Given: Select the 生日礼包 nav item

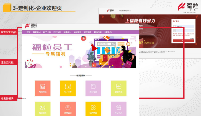Looking at the screenshot, I should point(108,32).
